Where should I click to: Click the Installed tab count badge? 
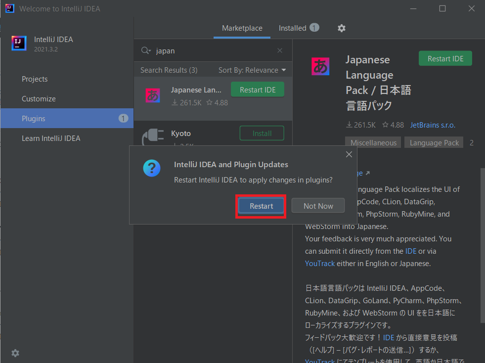[314, 28]
